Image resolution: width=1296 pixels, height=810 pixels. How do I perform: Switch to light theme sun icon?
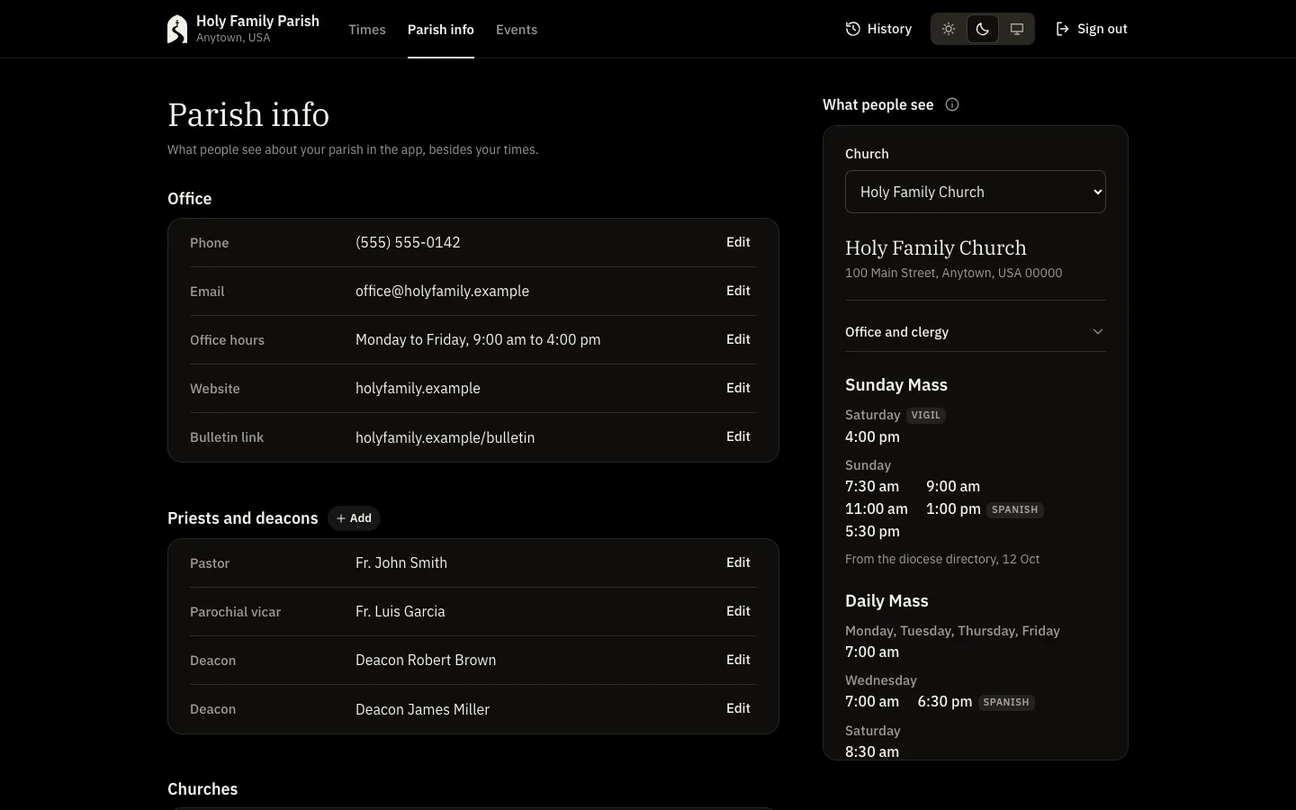pyautogui.click(x=949, y=29)
